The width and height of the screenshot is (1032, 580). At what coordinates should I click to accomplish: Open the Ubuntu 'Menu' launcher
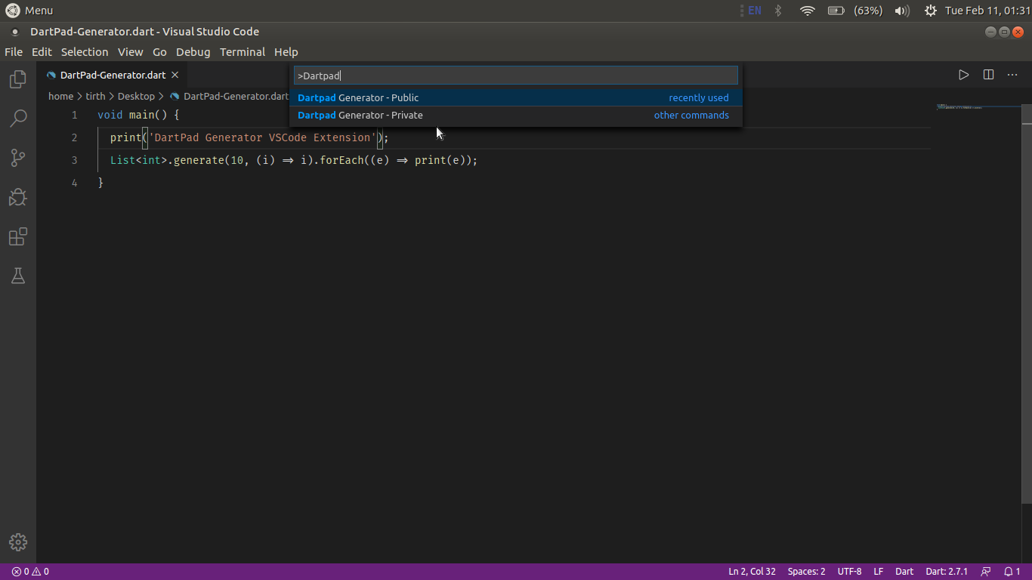(29, 11)
